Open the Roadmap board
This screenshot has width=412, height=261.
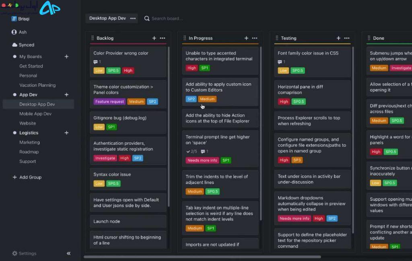pos(29,152)
